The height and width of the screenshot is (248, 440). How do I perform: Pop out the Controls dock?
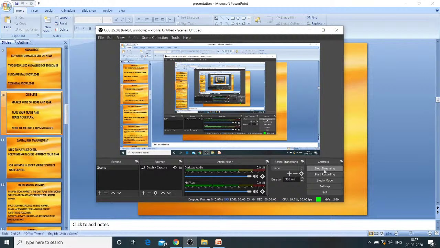pyautogui.click(x=341, y=162)
